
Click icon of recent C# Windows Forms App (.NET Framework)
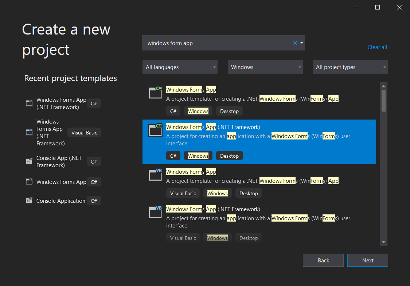point(29,103)
